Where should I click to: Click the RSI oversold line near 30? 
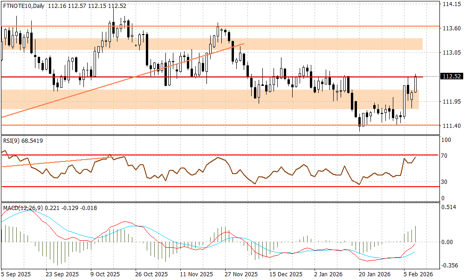(233, 186)
